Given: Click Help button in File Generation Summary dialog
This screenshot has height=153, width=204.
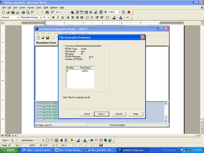Looking at the screenshot, I should 136,114.
